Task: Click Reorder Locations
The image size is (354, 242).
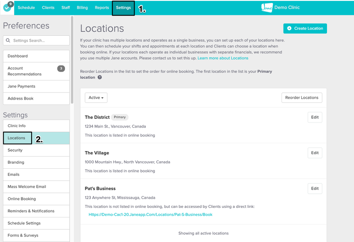Action: point(302,97)
